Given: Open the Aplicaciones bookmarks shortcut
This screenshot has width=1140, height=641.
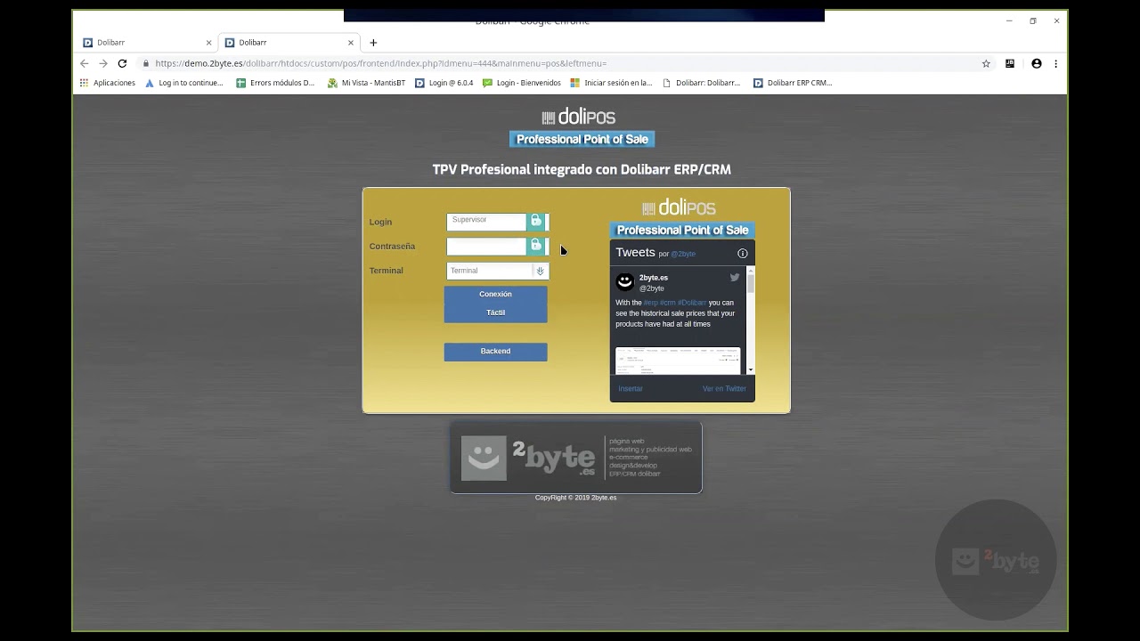Looking at the screenshot, I should point(108,83).
